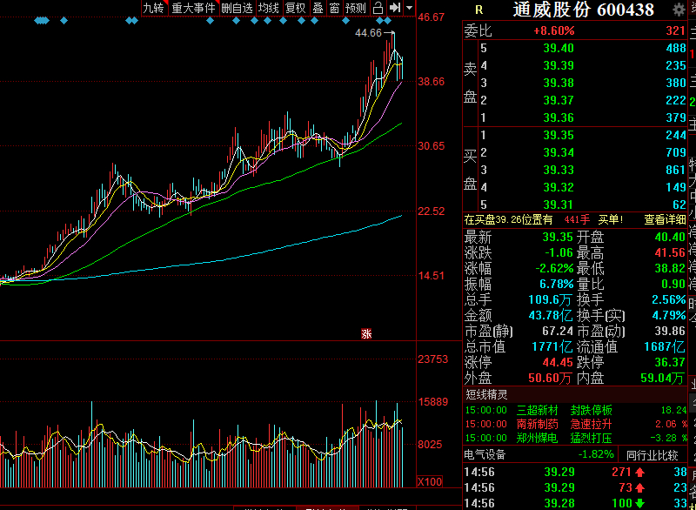Toggle 九转 indicator on chart
This screenshot has width=696, height=510.
coord(154,8)
